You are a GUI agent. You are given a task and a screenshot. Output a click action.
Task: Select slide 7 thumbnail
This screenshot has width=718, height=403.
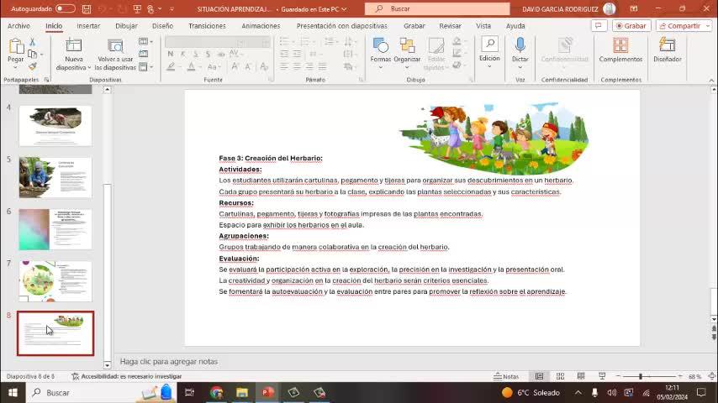point(55,281)
